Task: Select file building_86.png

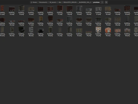Action: click(12, 32)
